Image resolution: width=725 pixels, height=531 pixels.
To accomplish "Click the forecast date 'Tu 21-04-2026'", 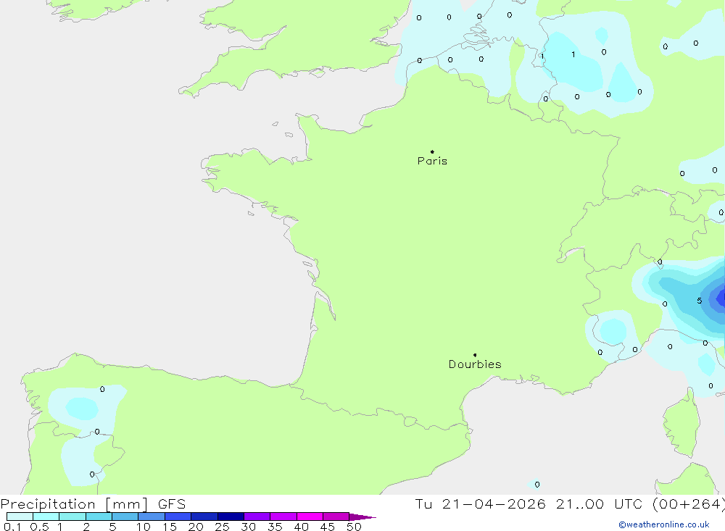I will point(480,504).
